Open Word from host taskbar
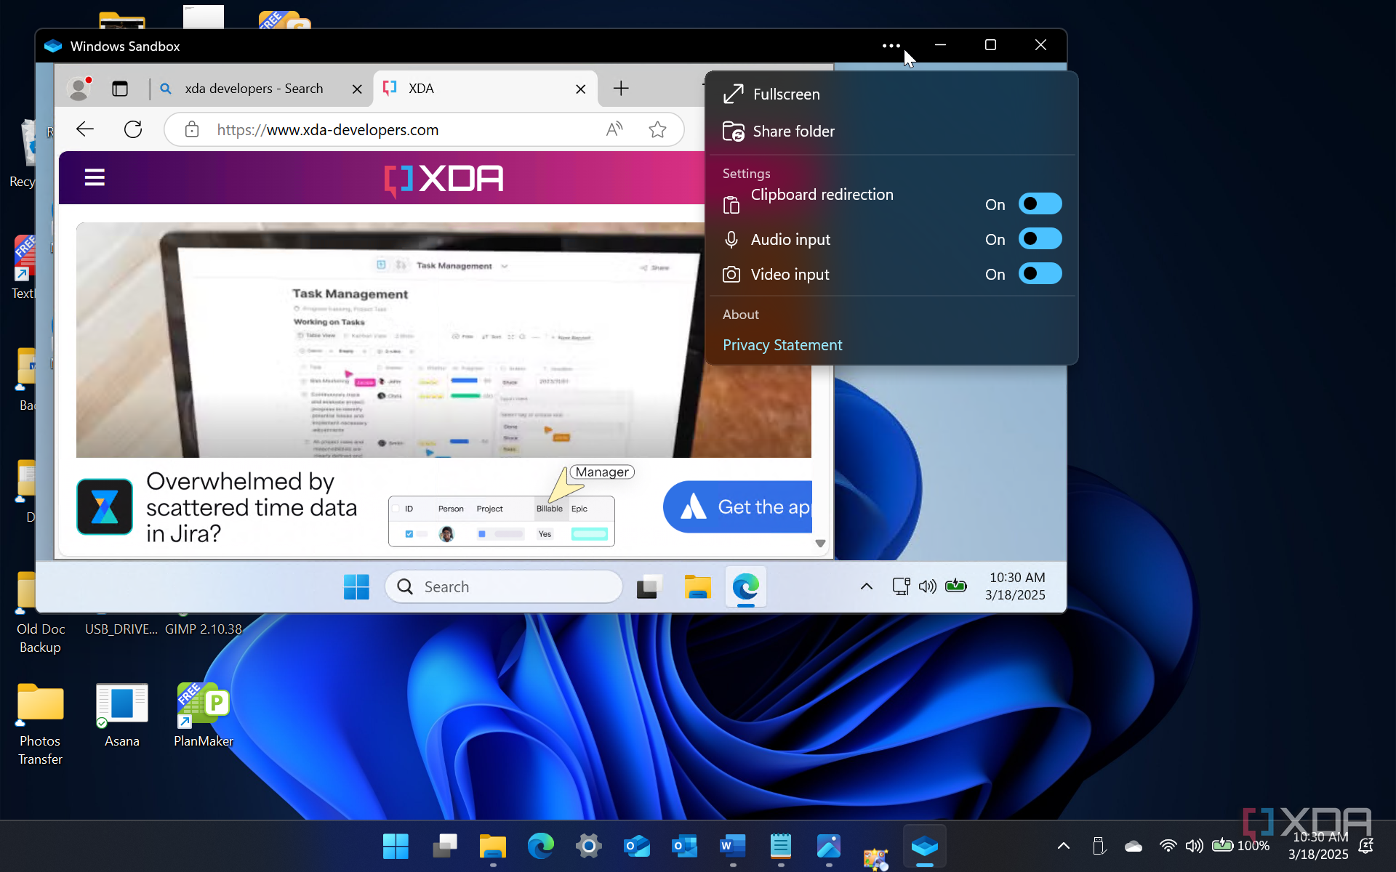 (733, 846)
